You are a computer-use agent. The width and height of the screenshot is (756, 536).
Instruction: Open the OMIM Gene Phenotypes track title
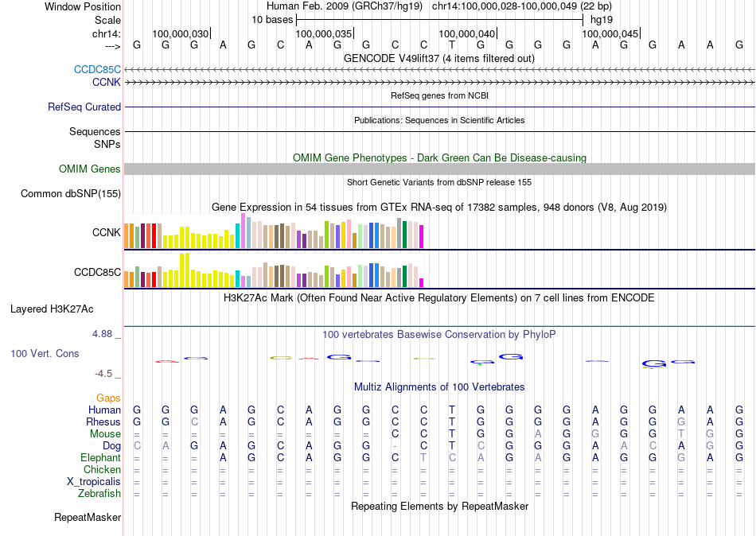[439, 157]
